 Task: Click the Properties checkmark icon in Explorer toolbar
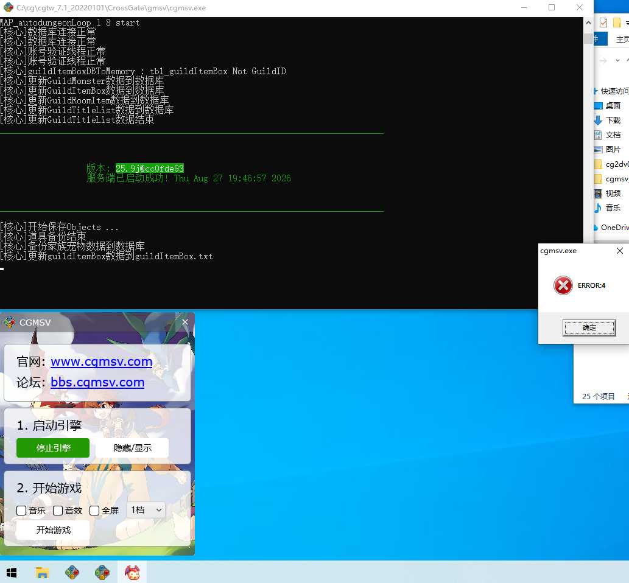point(603,23)
